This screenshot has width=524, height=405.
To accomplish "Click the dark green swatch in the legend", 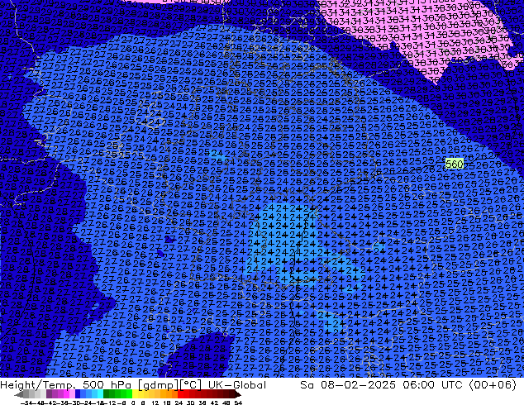I will pos(107,393).
